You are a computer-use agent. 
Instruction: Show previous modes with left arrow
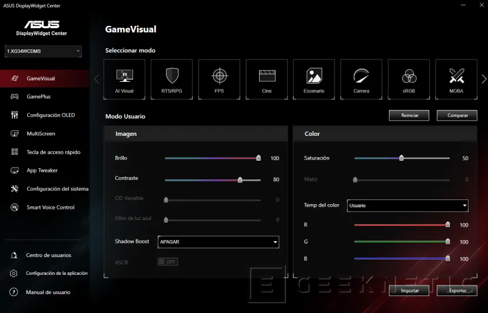[x=97, y=79]
